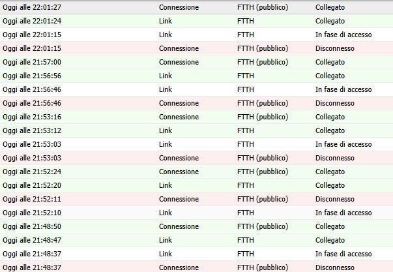Select the 21:57:00 timestamp cell

pyautogui.click(x=32, y=61)
